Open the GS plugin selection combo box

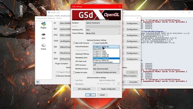tap(65, 23)
